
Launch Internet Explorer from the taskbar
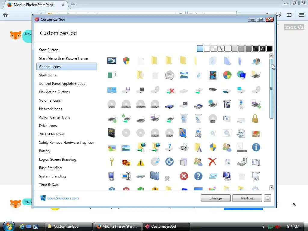point(22,226)
